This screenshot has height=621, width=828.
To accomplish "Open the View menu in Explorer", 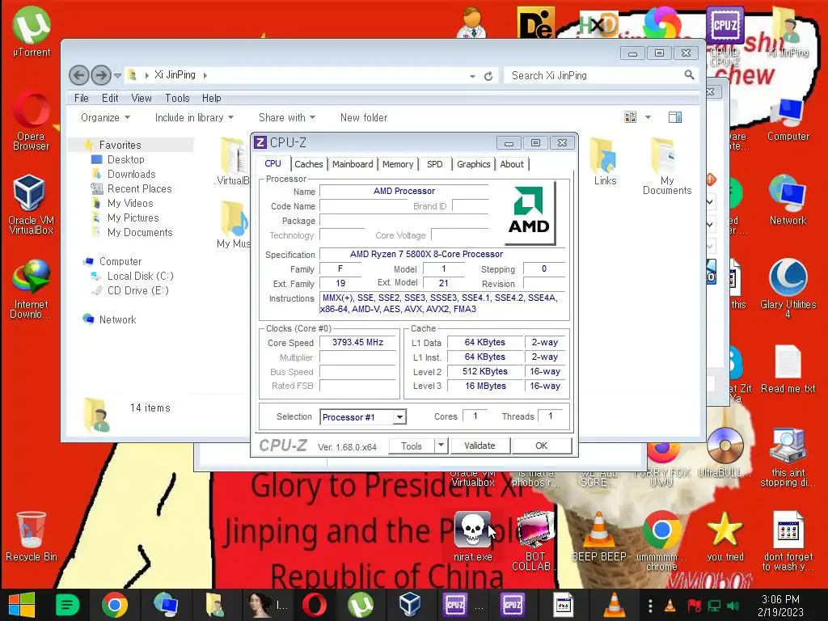I will click(141, 98).
